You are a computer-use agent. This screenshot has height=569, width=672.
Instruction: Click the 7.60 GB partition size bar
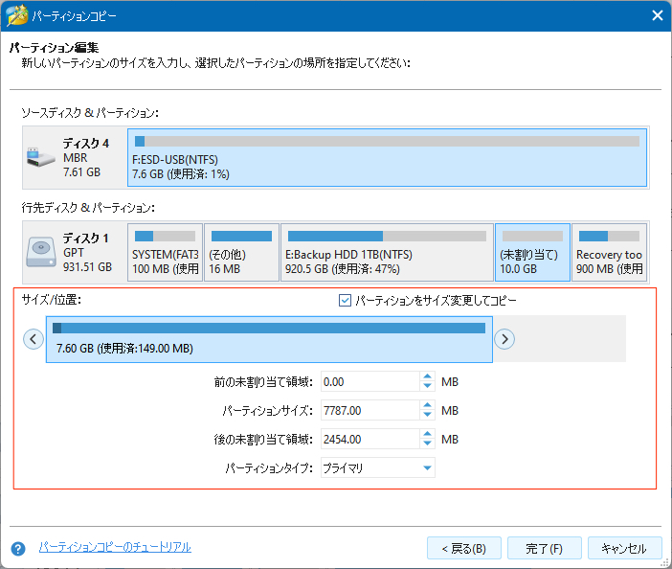(x=269, y=339)
